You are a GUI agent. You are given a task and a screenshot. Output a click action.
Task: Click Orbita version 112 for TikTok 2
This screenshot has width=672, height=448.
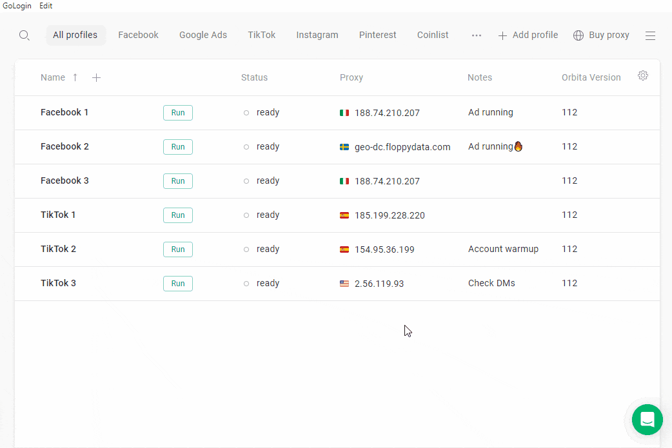click(569, 249)
